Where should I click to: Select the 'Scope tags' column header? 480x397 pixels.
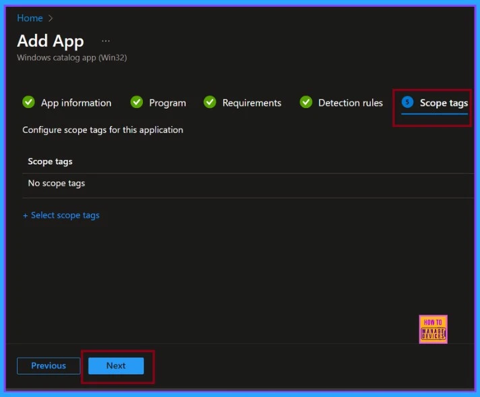tap(50, 161)
